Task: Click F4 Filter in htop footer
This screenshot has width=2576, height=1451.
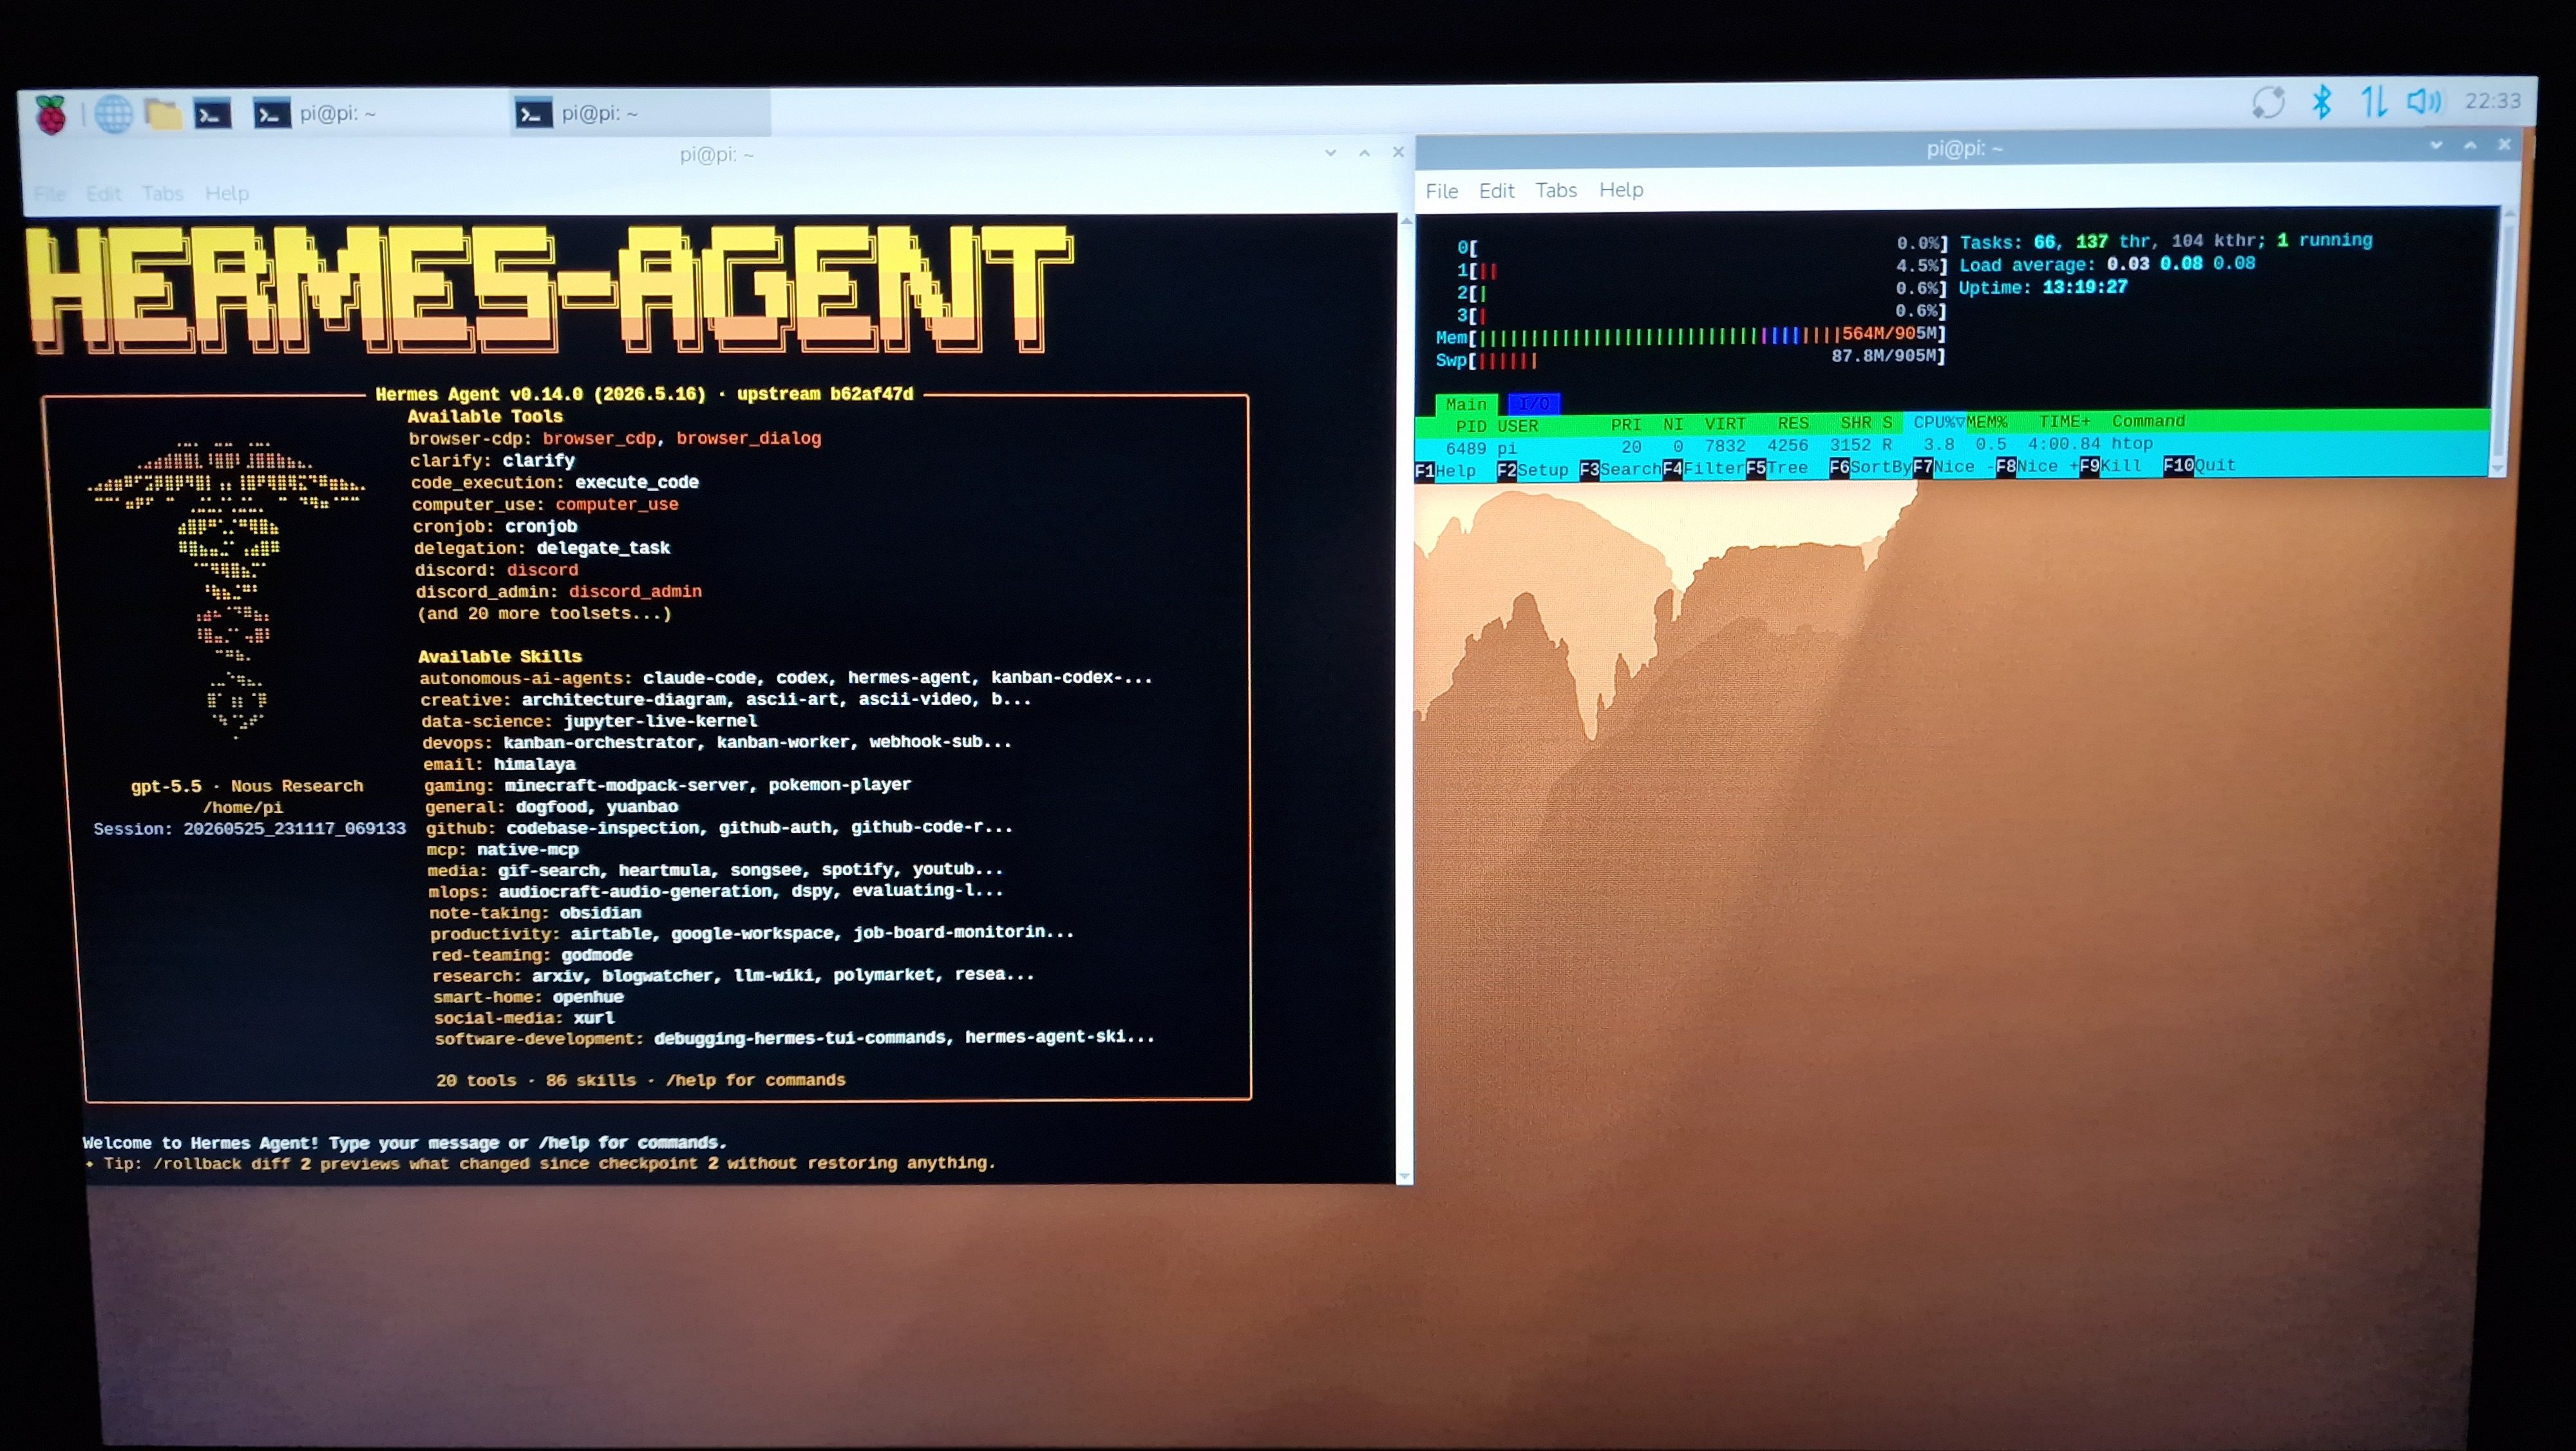Action: 1704,468
